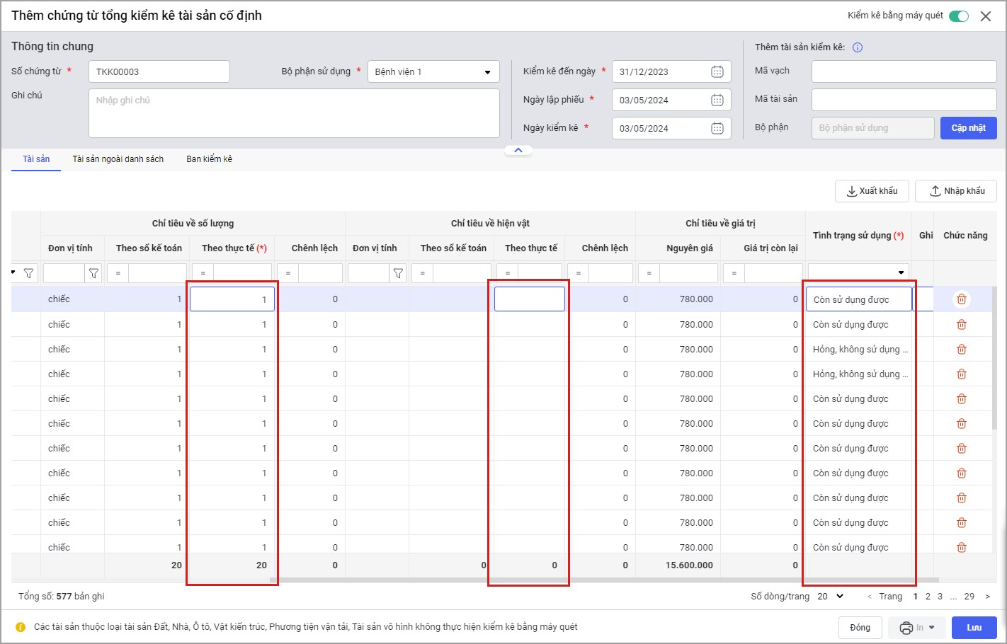Delete the first asset row via trash icon
The height and width of the screenshot is (644, 1007).
961,299
